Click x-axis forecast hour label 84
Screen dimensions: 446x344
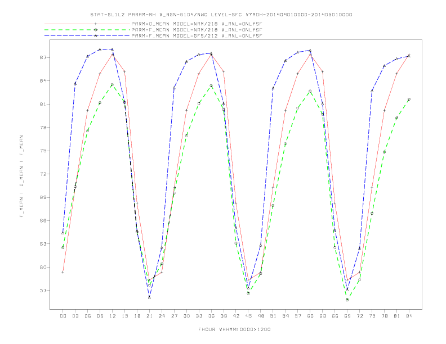pos(409,316)
